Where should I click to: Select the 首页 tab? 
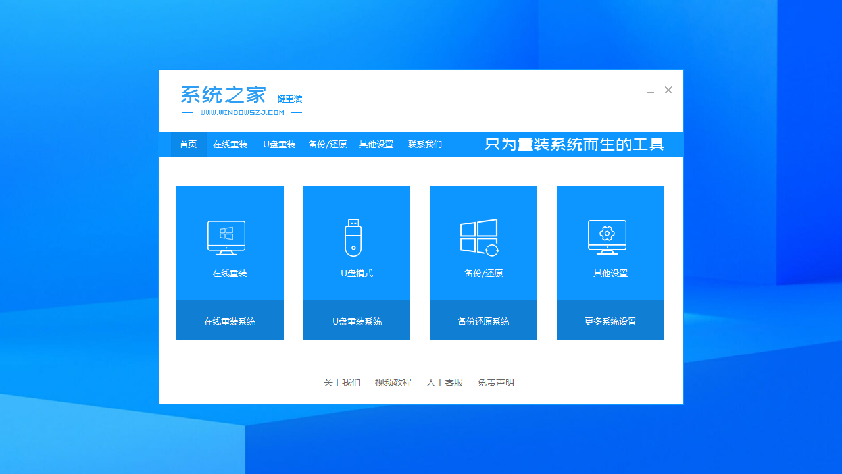click(x=188, y=144)
